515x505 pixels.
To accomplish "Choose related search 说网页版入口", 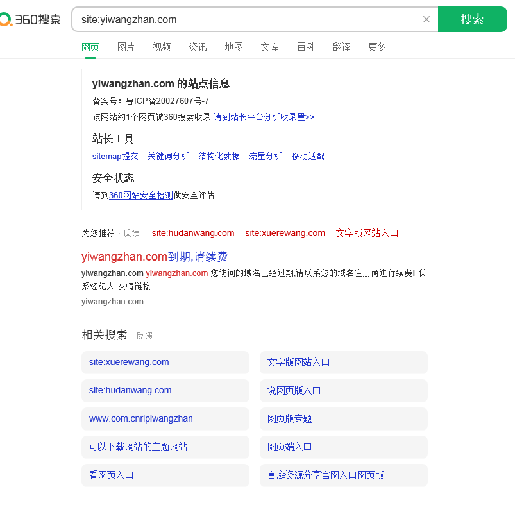I will click(x=344, y=391).
